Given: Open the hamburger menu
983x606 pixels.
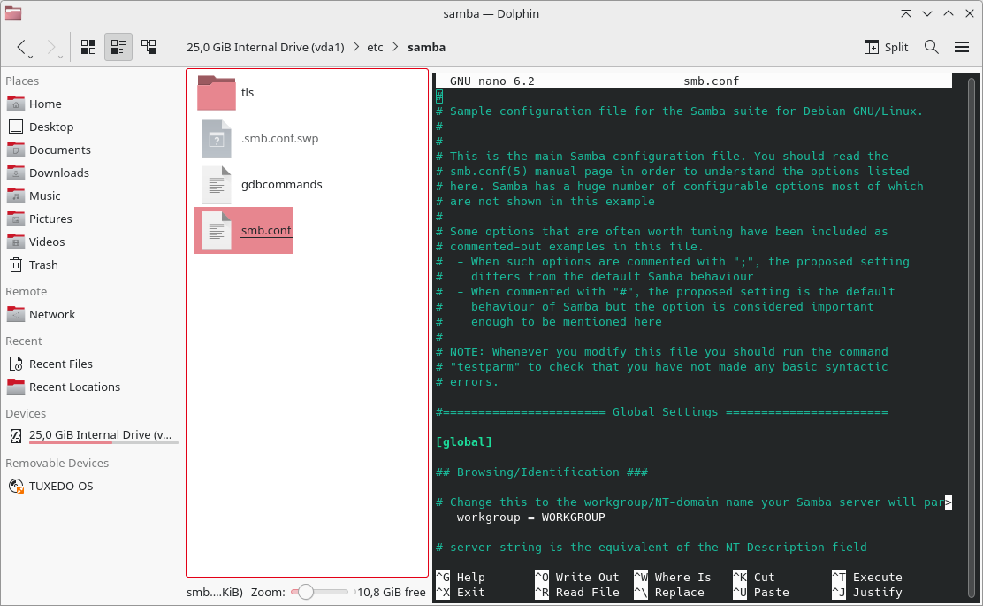Looking at the screenshot, I should pyautogui.click(x=961, y=47).
